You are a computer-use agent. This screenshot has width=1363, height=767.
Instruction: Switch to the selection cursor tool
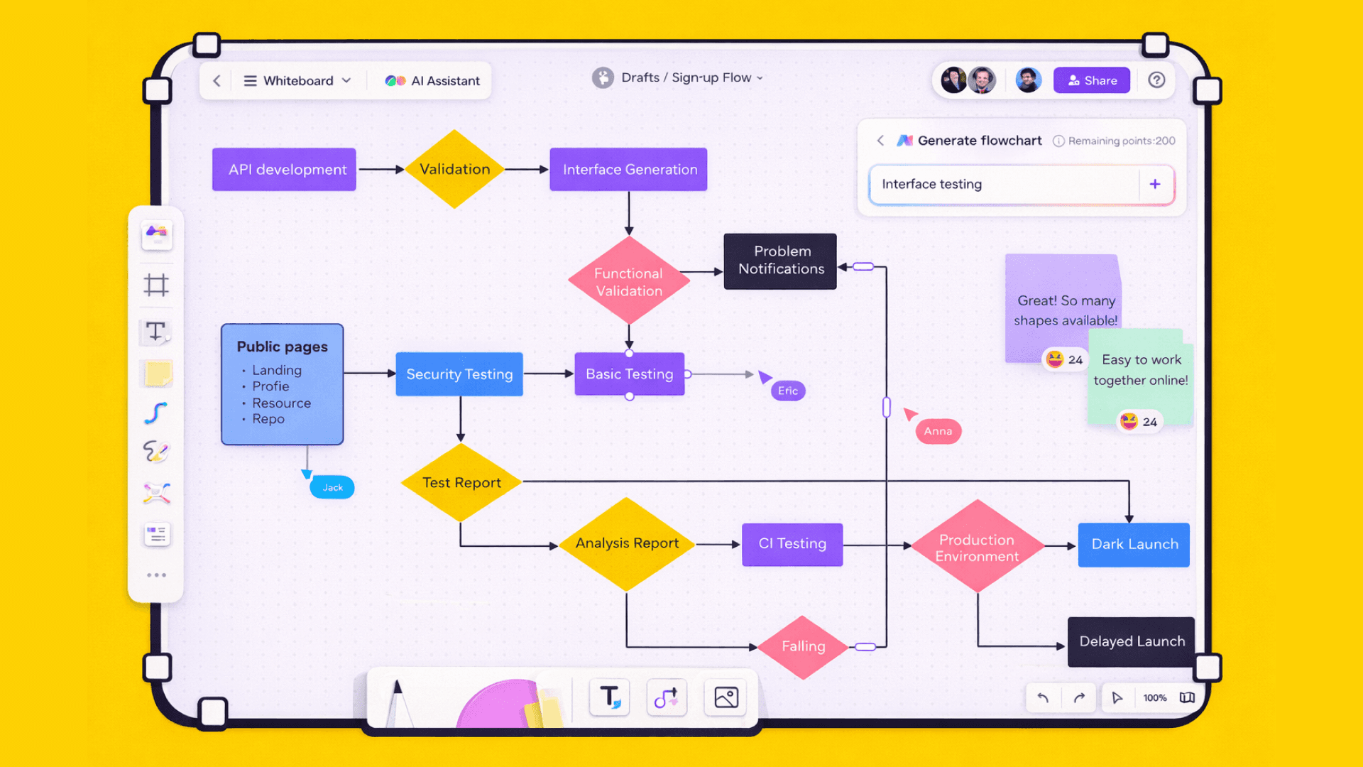click(1117, 697)
